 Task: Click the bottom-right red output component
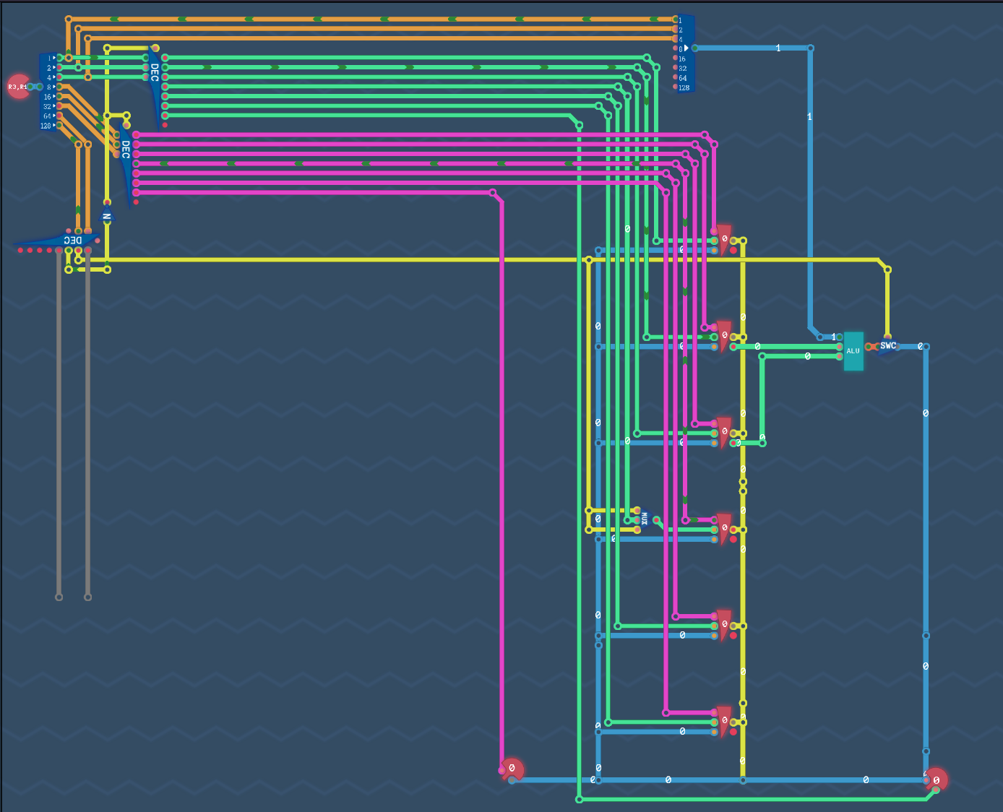[936, 779]
